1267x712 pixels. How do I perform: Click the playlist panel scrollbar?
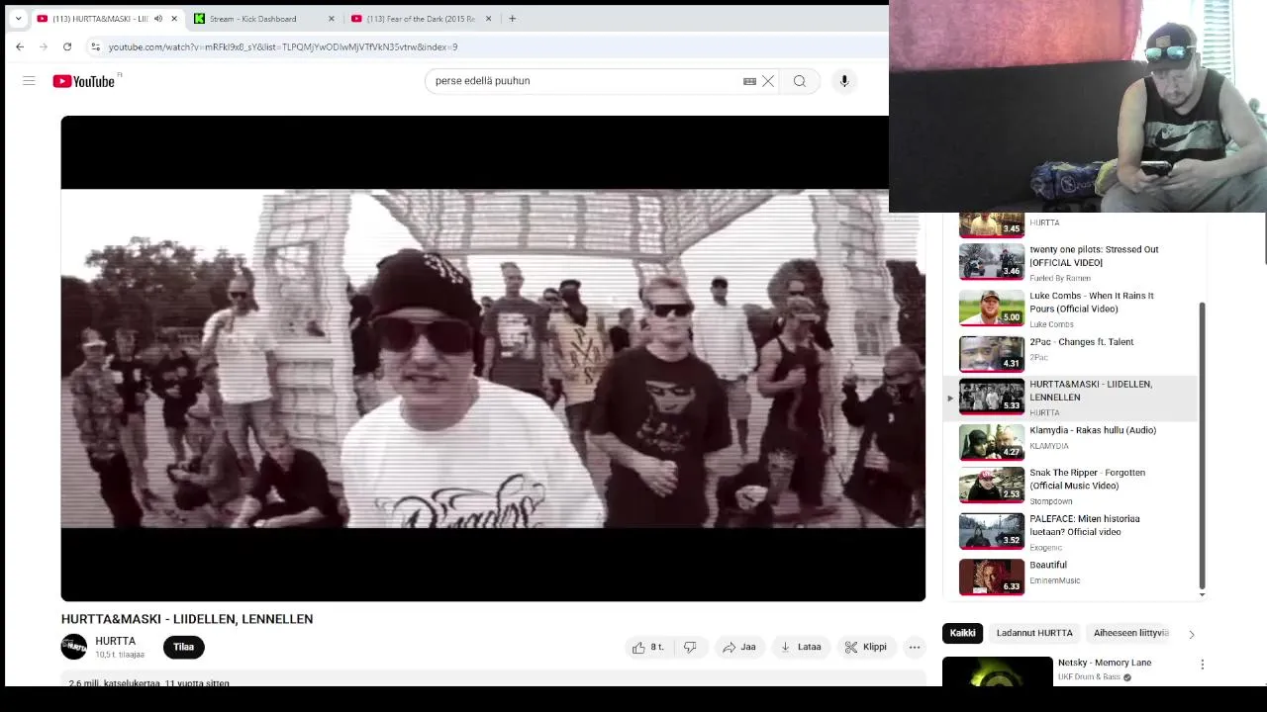(x=1203, y=444)
